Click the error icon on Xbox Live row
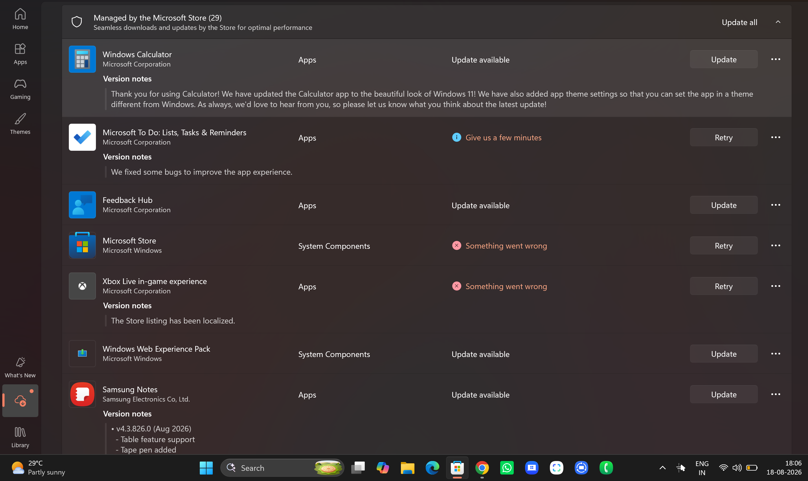Viewport: 808px width, 481px height. click(x=456, y=286)
